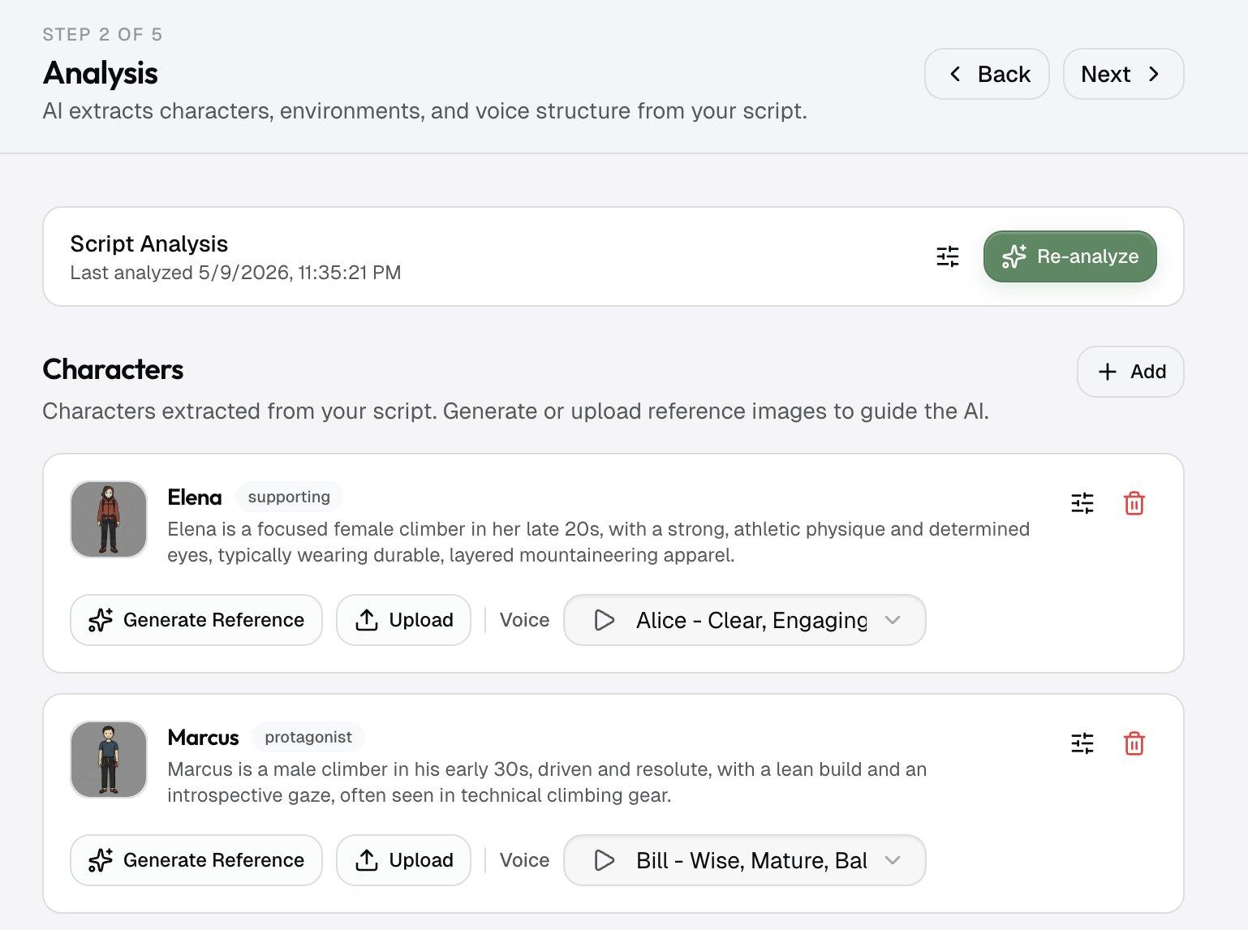This screenshot has width=1248, height=930.
Task: Delete the Marcus character with trash icon
Action: pos(1134,743)
